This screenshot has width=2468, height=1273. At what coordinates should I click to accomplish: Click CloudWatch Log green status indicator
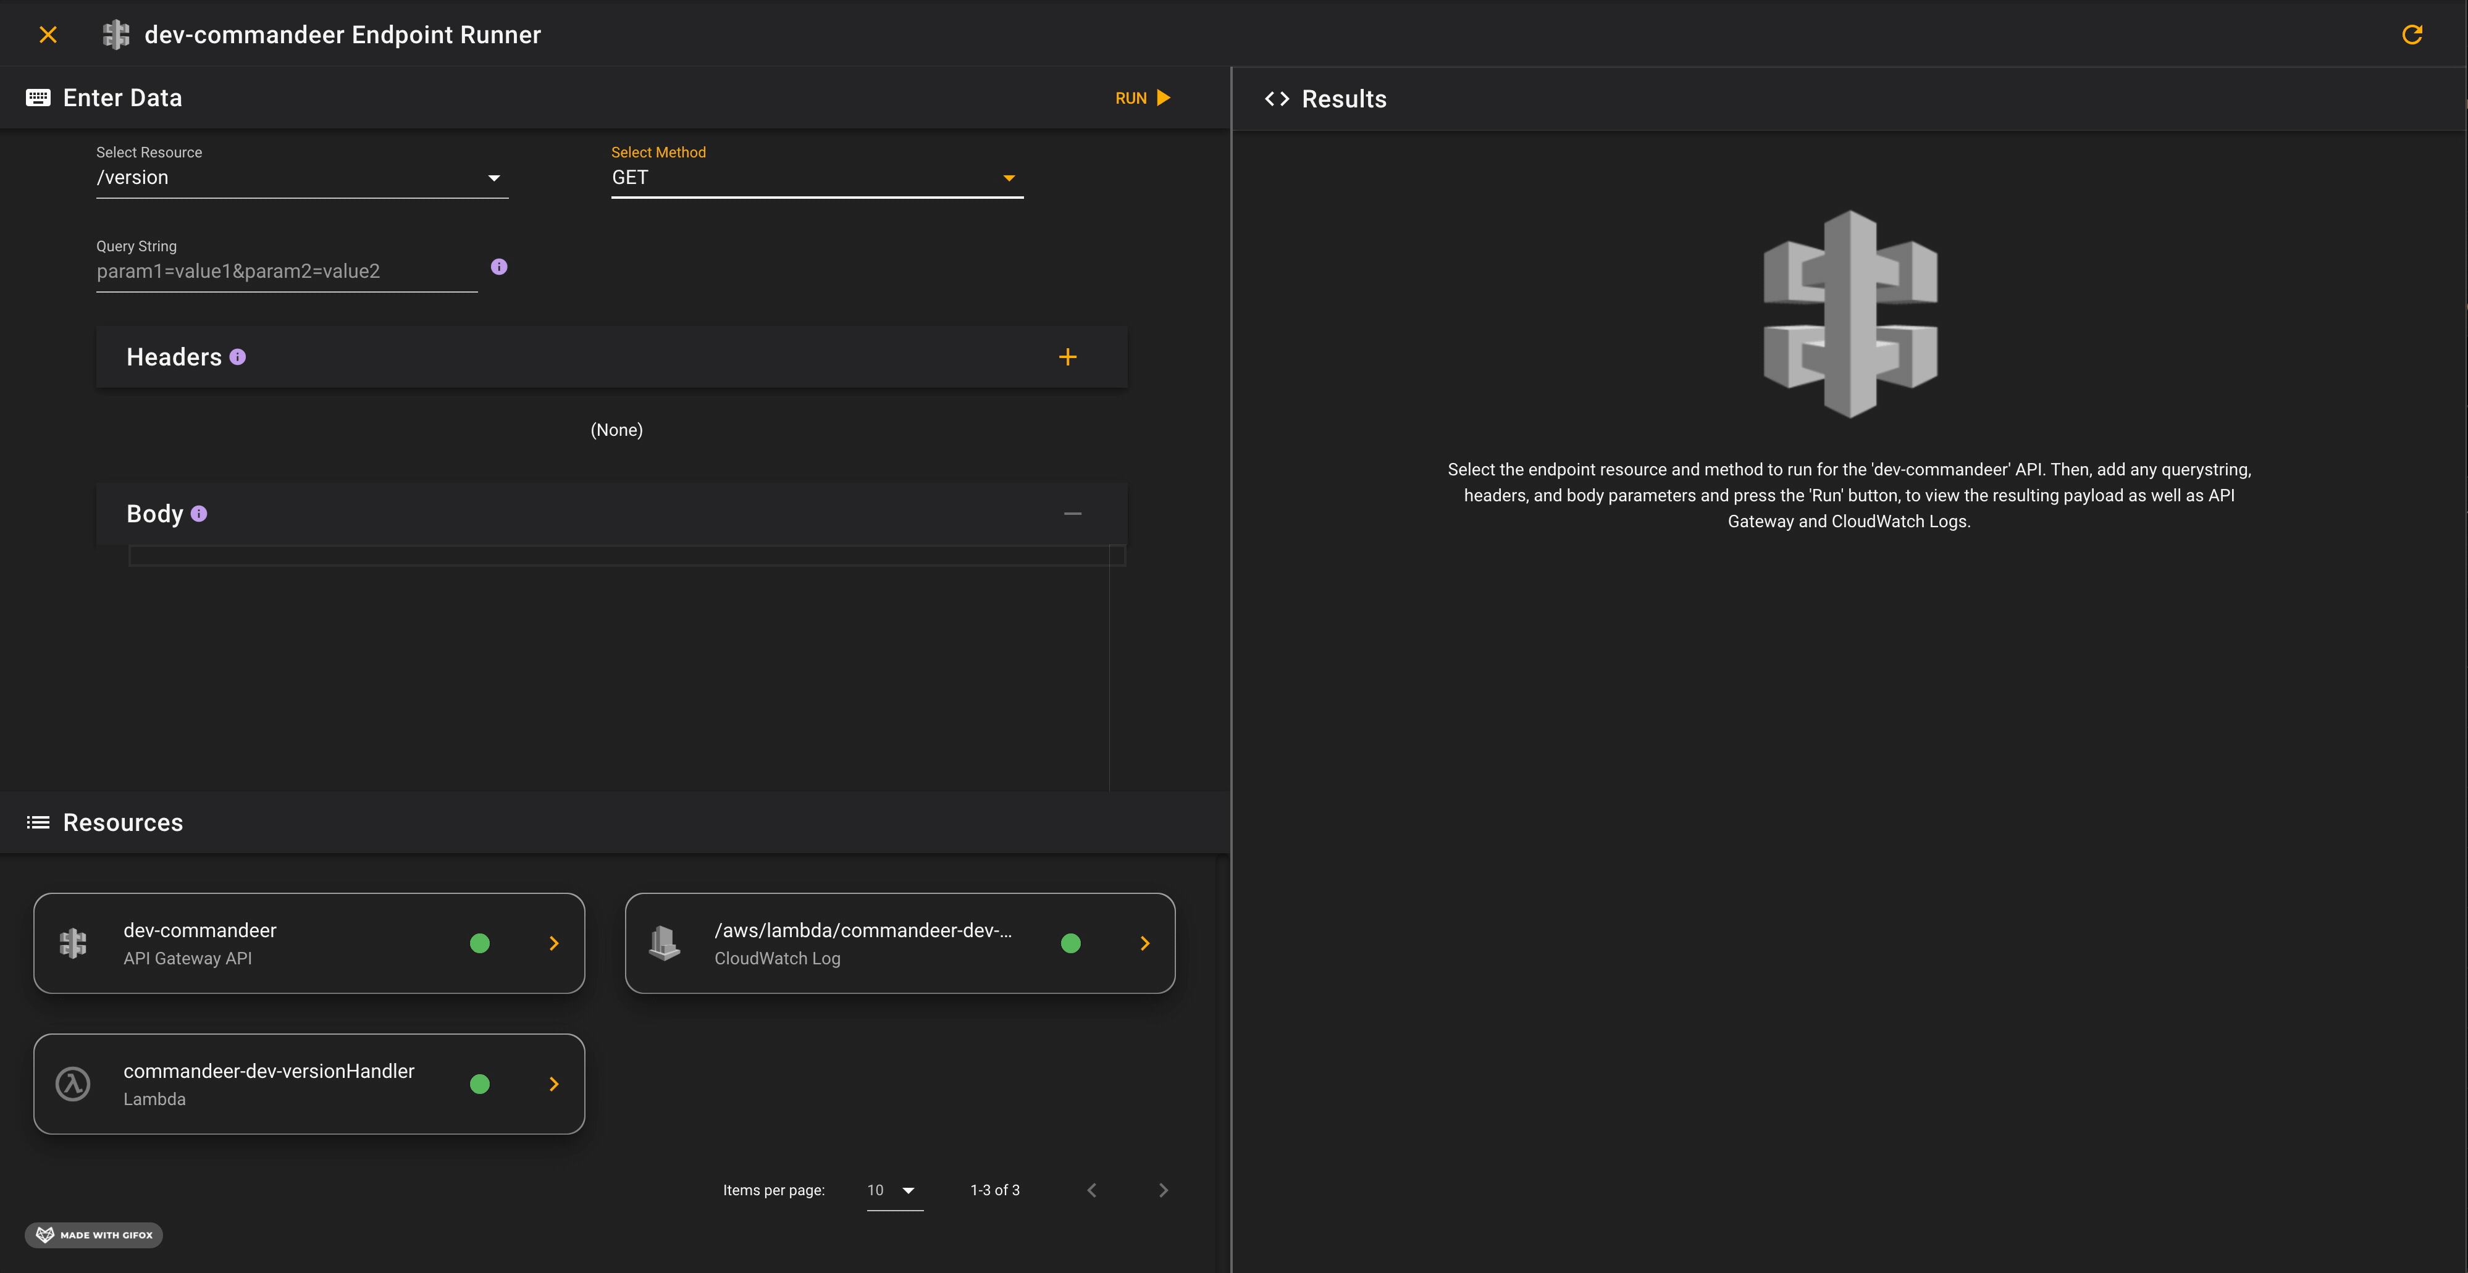pyautogui.click(x=1071, y=943)
